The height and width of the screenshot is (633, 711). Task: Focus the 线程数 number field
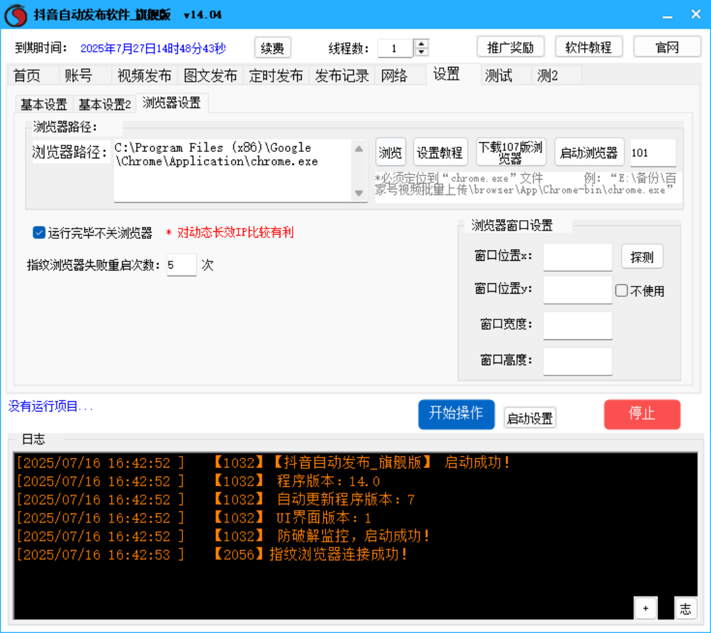click(x=395, y=48)
